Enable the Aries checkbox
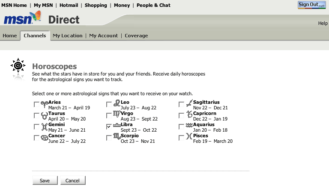The width and height of the screenshot is (329, 187). click(36, 104)
